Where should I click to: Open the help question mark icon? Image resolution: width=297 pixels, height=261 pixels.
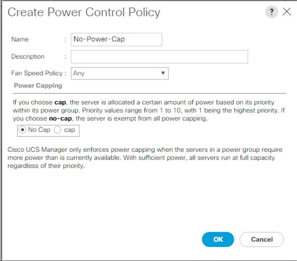(271, 12)
